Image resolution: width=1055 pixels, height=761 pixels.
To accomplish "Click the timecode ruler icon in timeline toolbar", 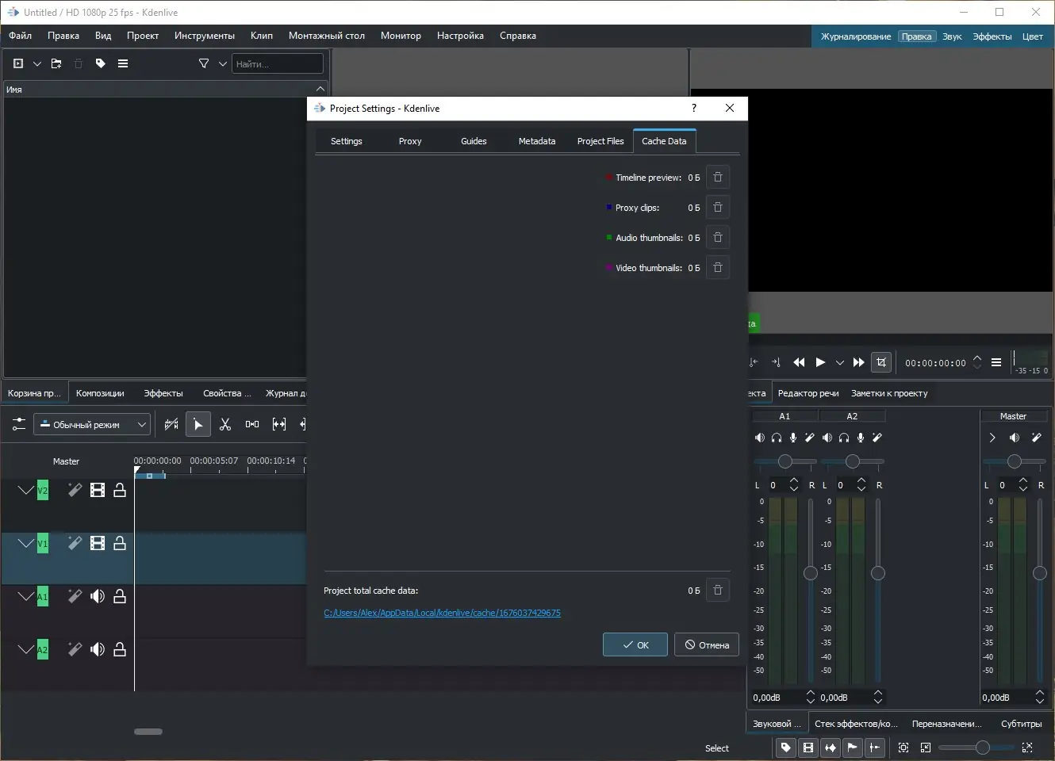I will 171,425.
